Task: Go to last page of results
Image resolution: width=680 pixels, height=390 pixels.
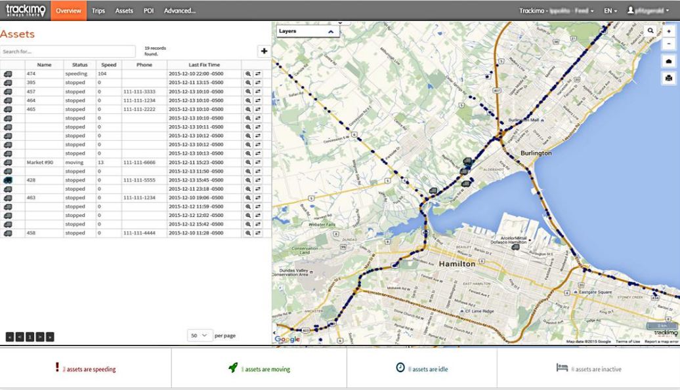Action: click(50, 337)
